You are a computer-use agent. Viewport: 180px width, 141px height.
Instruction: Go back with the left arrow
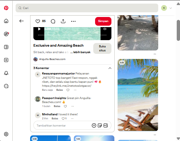[x=21, y=21]
